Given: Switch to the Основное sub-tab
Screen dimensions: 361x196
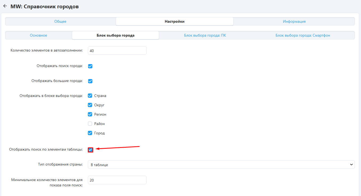Looking at the screenshot, I should pyautogui.click(x=38, y=35).
